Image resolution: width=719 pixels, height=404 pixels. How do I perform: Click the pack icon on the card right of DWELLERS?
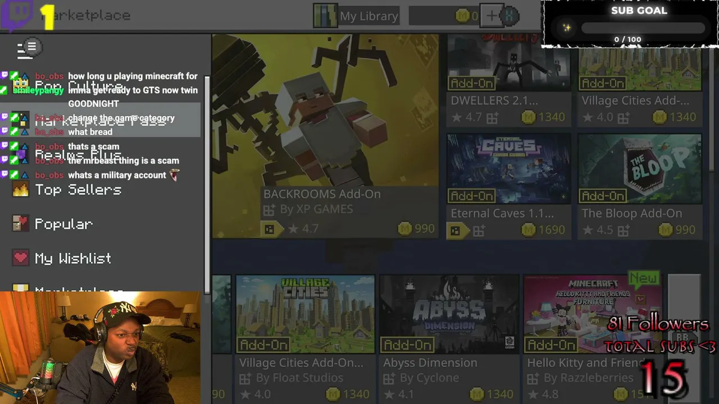[x=624, y=118]
